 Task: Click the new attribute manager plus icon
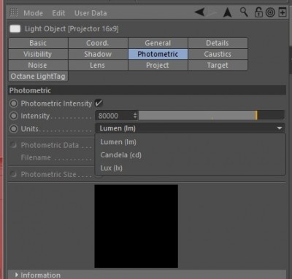(283, 12)
